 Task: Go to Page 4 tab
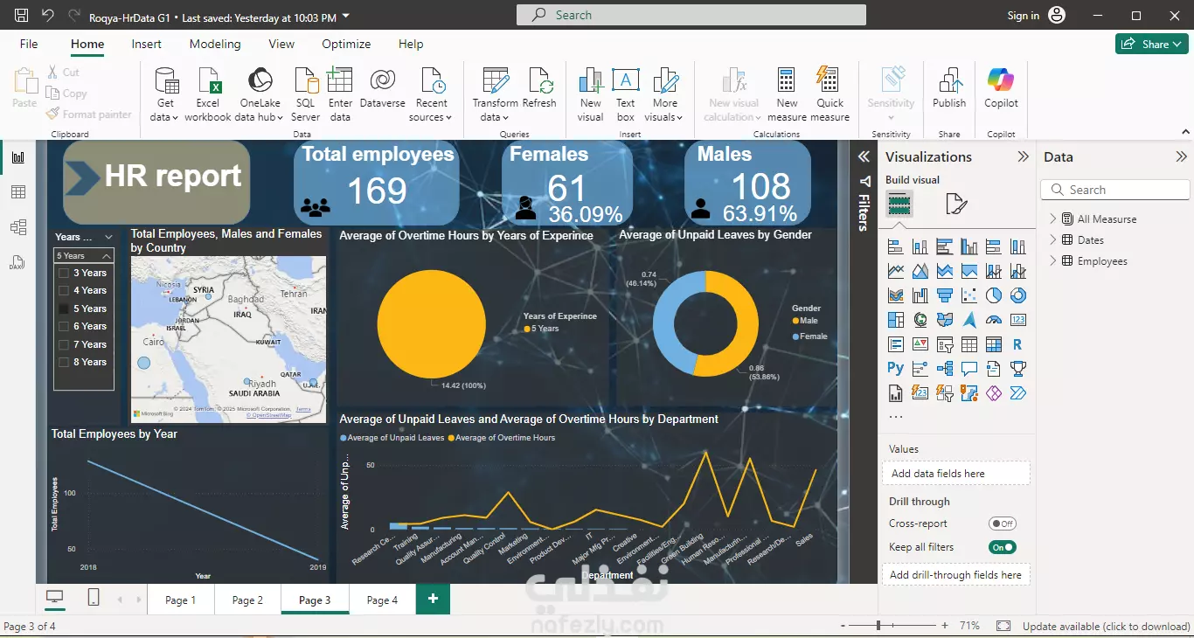382,600
